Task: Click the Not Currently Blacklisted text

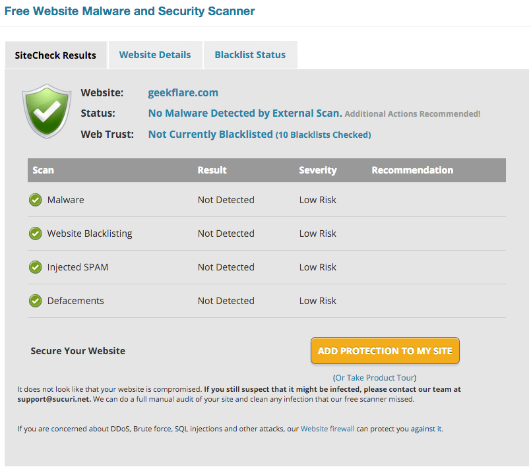Action: click(x=210, y=135)
